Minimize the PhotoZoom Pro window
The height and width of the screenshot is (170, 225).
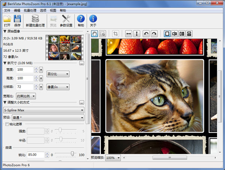tap(201, 3)
